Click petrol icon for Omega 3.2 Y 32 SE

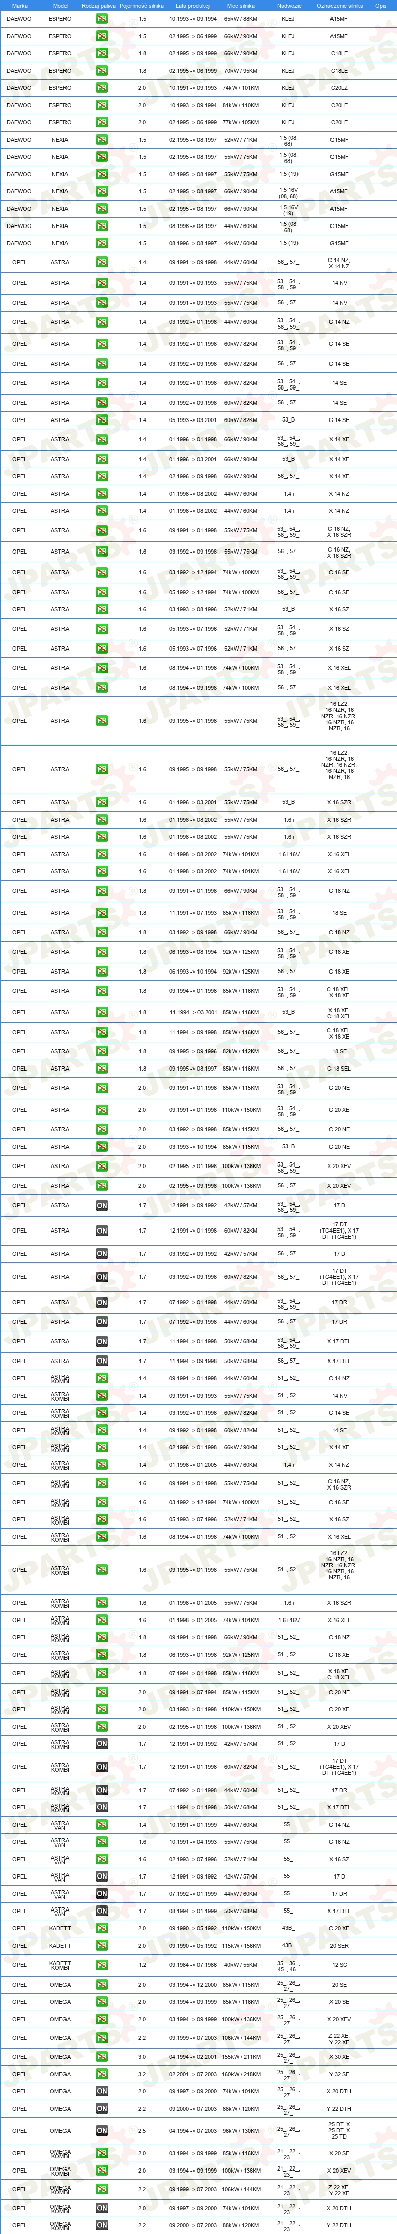[x=102, y=2074]
